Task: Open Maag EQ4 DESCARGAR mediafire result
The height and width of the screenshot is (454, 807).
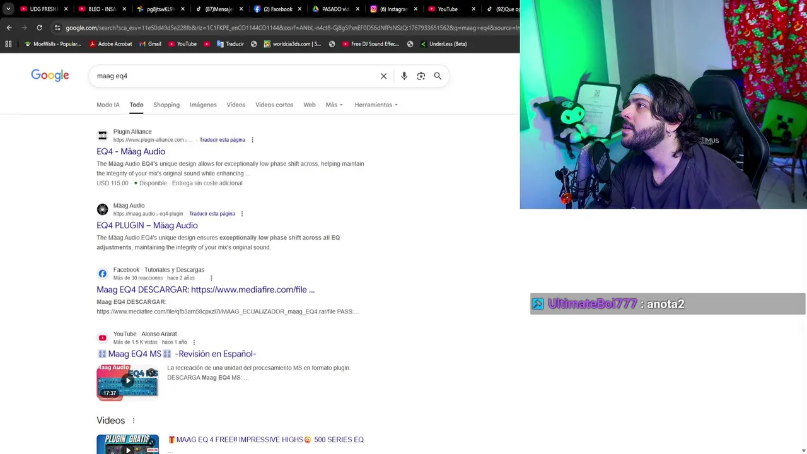Action: pyautogui.click(x=206, y=289)
